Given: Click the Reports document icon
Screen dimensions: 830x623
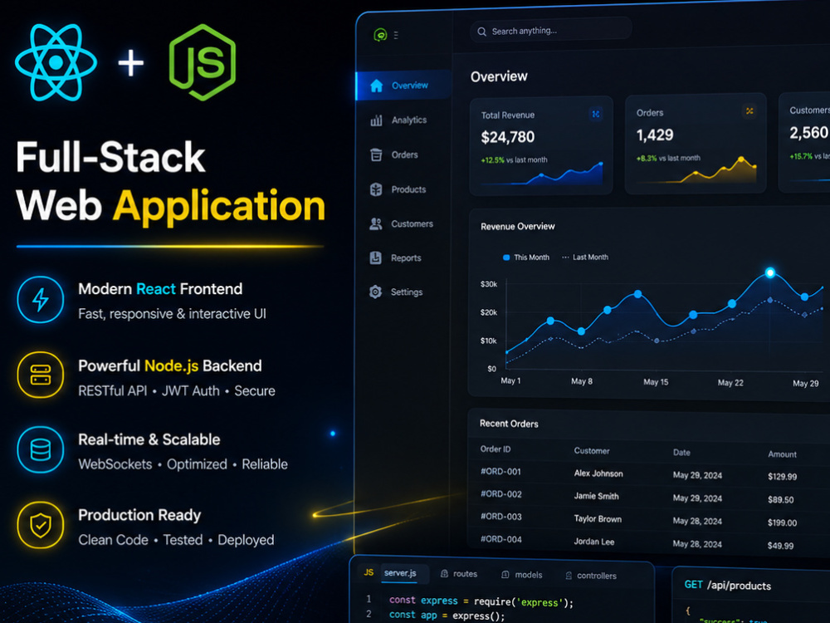Looking at the screenshot, I should click(376, 258).
